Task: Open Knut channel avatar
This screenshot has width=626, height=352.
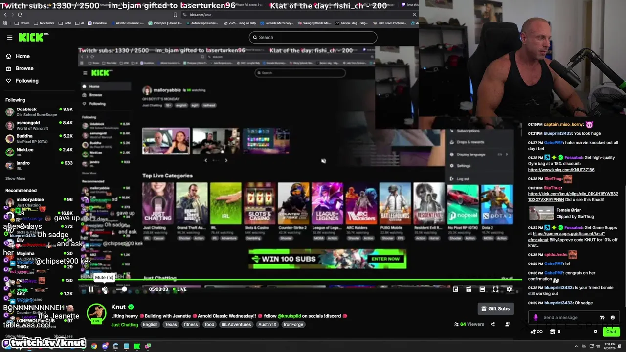Action: coord(96,314)
